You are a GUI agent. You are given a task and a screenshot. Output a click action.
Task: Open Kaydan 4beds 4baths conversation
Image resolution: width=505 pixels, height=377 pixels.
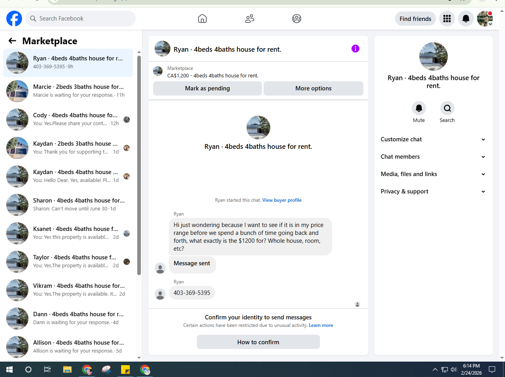tap(68, 176)
